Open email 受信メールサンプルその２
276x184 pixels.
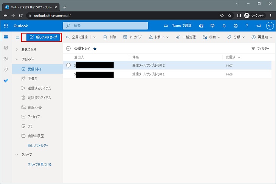point(167,65)
